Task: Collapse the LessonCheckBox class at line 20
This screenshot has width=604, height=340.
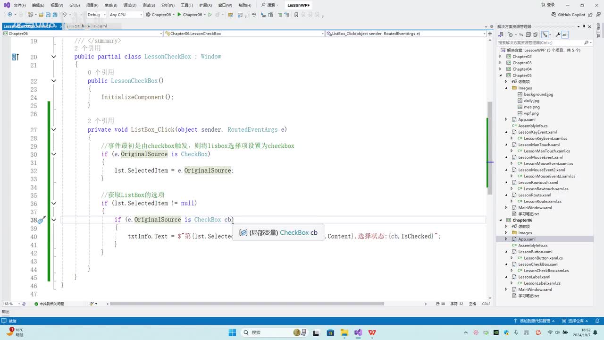Action: point(53,57)
